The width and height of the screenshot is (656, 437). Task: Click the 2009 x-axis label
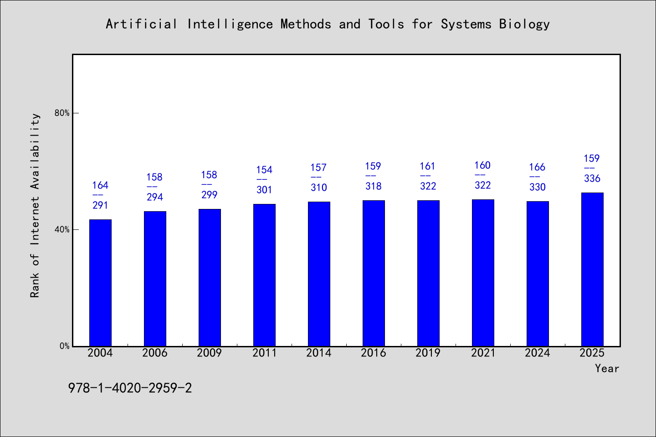pyautogui.click(x=210, y=353)
